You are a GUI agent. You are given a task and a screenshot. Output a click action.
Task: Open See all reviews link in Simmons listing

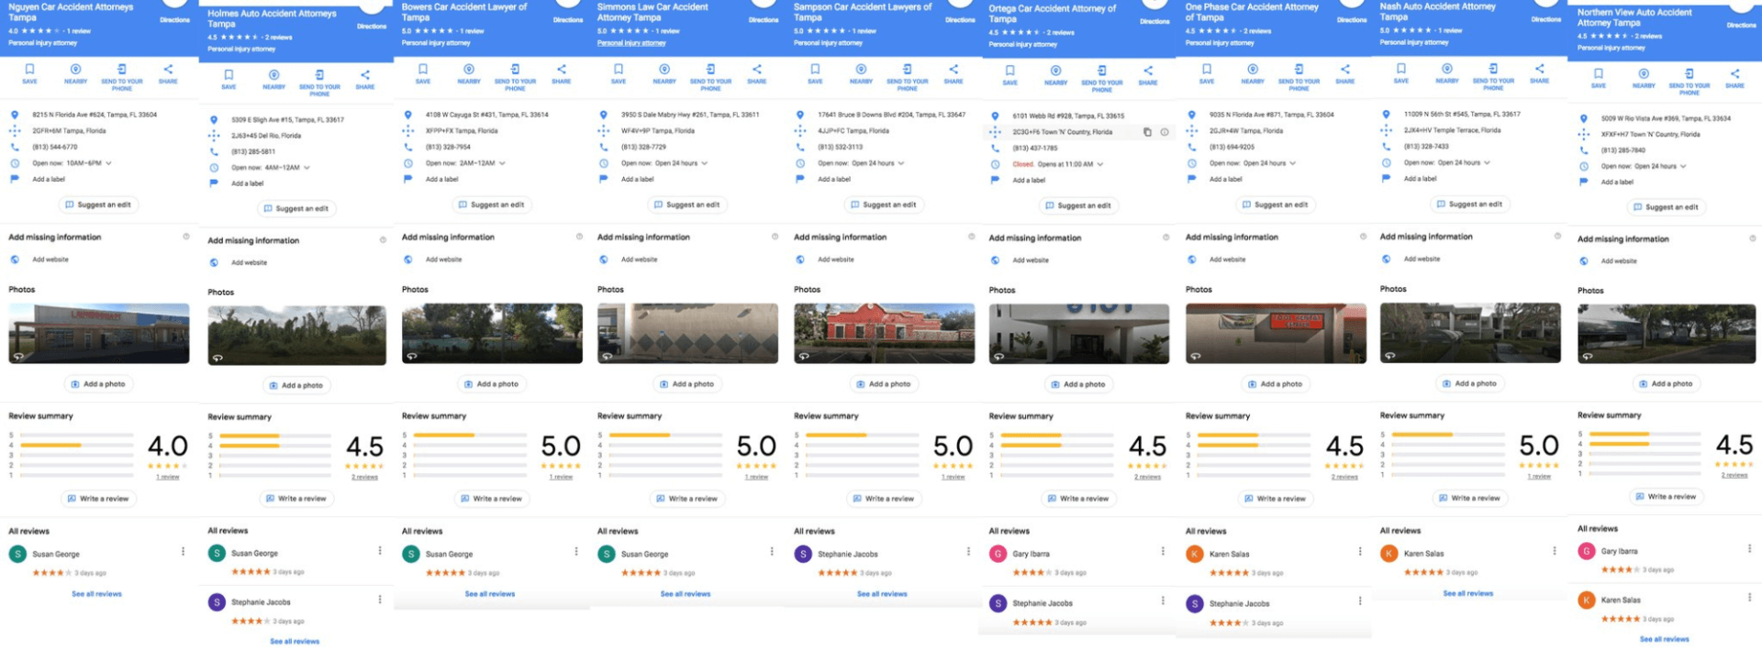[686, 594]
